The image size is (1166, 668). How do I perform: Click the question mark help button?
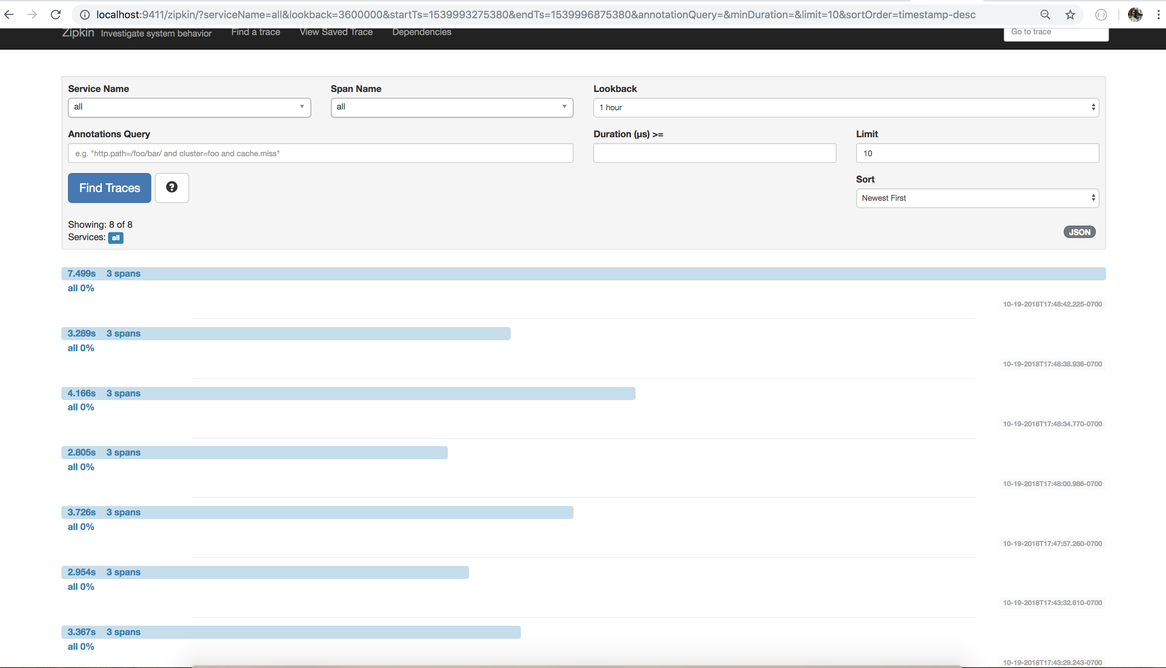[172, 187]
